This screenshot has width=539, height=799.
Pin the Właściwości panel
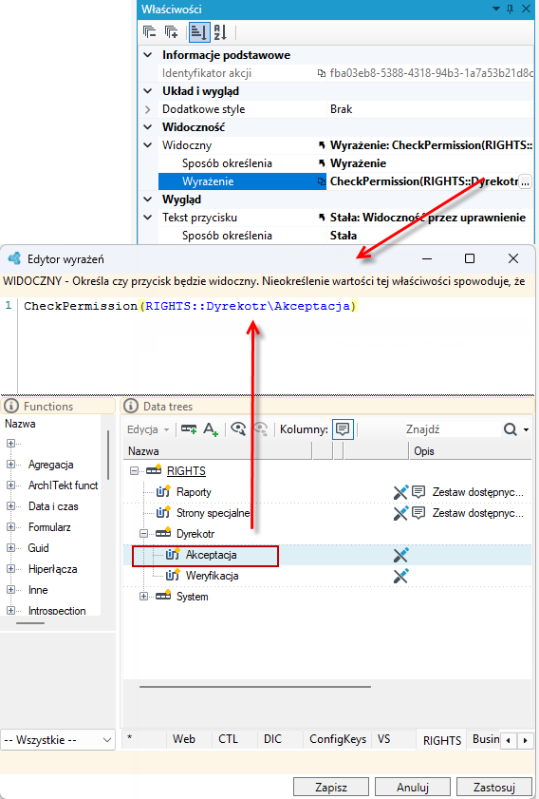pyautogui.click(x=510, y=10)
